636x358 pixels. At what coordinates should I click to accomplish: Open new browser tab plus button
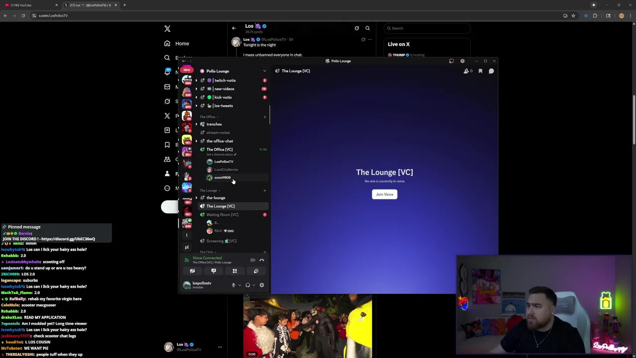pos(125,5)
